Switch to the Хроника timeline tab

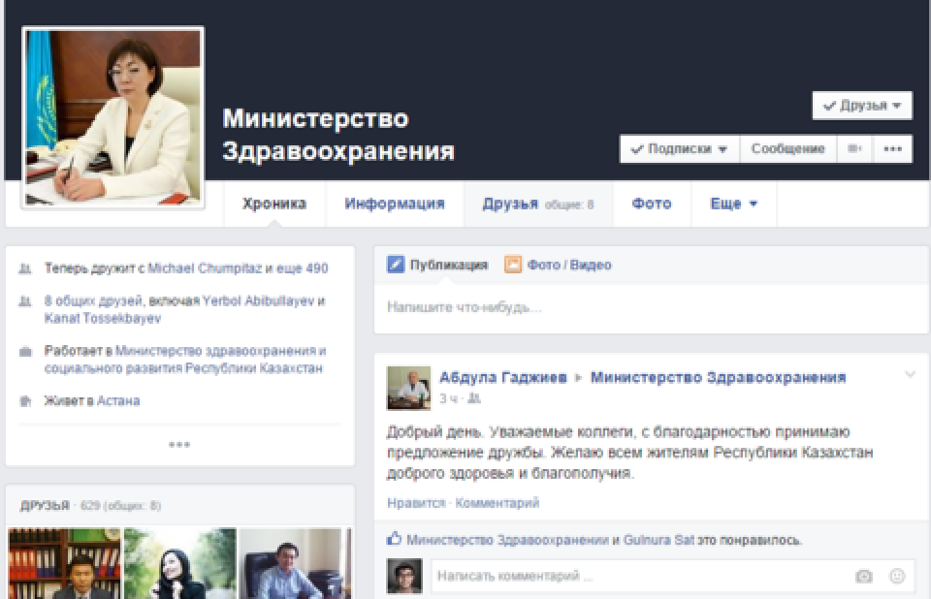click(x=273, y=204)
